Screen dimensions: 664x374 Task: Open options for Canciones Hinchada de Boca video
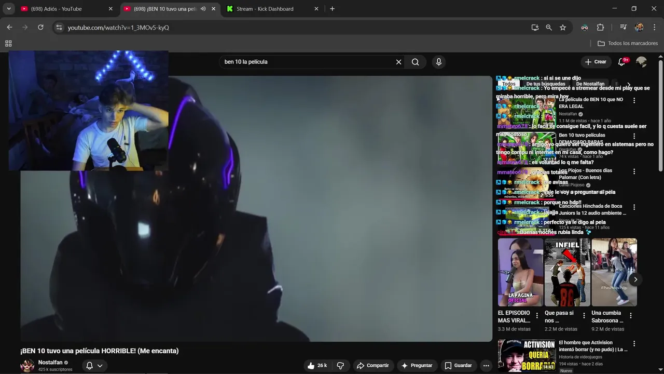(x=634, y=207)
